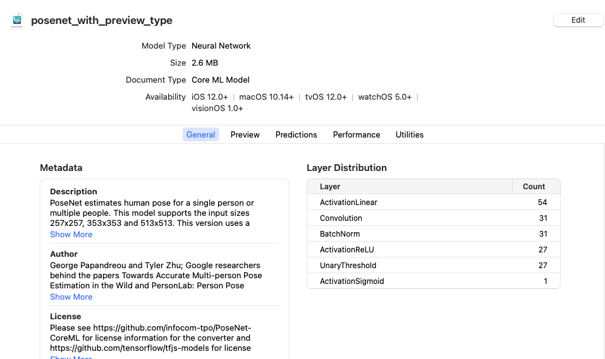Screen dimensions: 605x359
Task: Select the Convolution layer row
Action: (433, 218)
